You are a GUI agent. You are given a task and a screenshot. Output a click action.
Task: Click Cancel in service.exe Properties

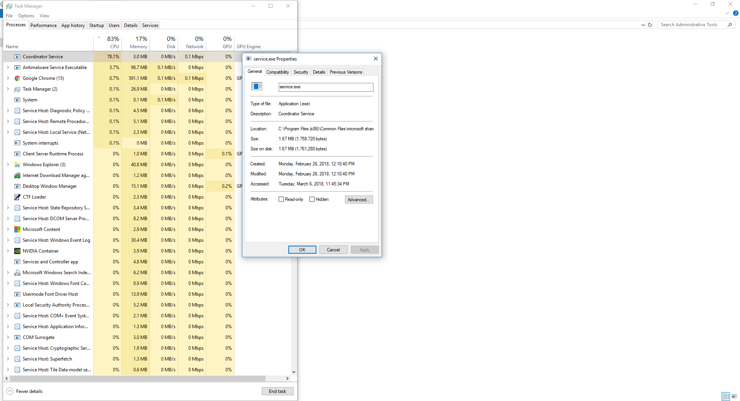(333, 250)
